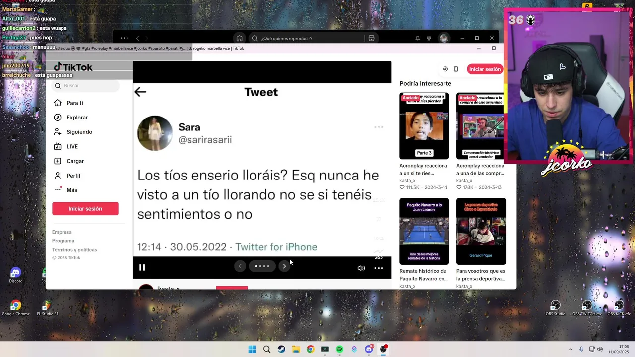Open taskbar search
Viewport: 635px width, 357px height.
[267, 349]
